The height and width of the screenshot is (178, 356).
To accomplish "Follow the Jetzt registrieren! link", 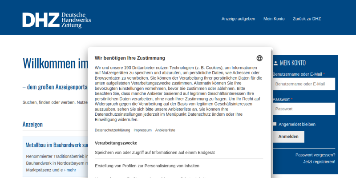I will pos(319,162).
